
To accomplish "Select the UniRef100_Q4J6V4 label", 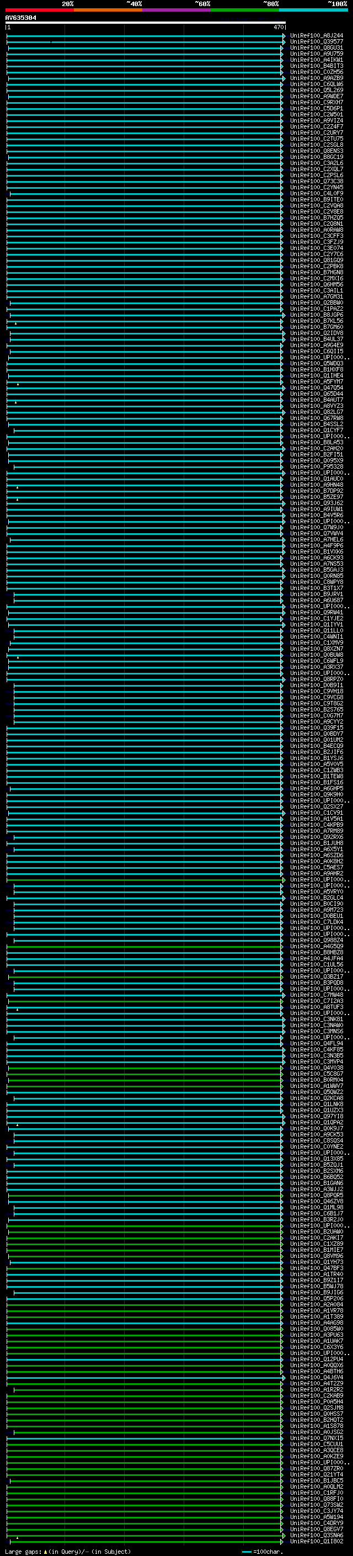I will 316,1378.
